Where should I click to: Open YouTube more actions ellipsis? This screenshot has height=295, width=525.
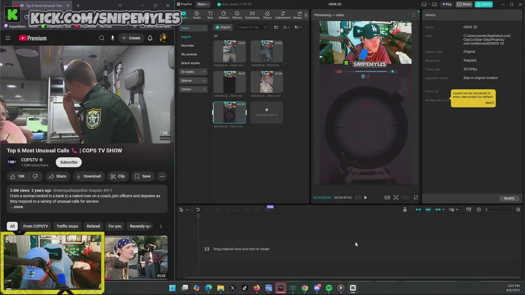coord(162,176)
